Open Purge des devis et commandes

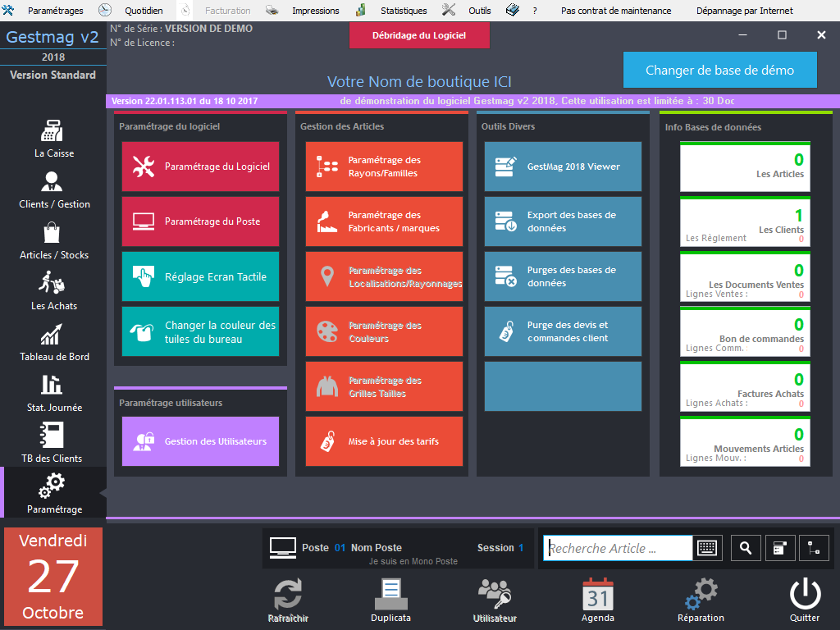point(563,331)
